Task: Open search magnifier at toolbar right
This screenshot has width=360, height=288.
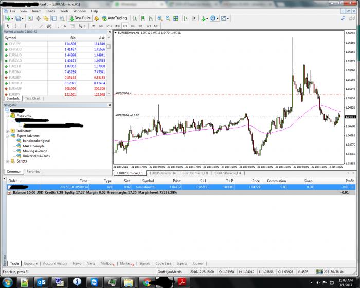Action: (x=343, y=18)
